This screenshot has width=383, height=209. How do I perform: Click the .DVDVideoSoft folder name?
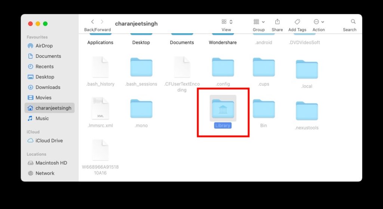[304, 43]
